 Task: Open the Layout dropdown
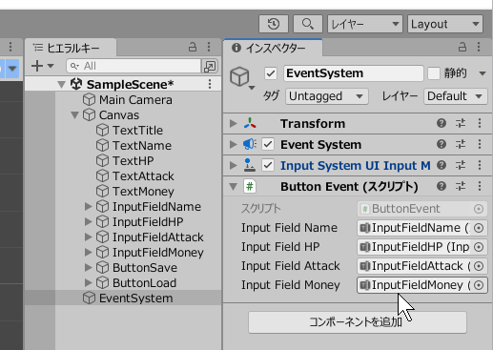click(x=445, y=24)
